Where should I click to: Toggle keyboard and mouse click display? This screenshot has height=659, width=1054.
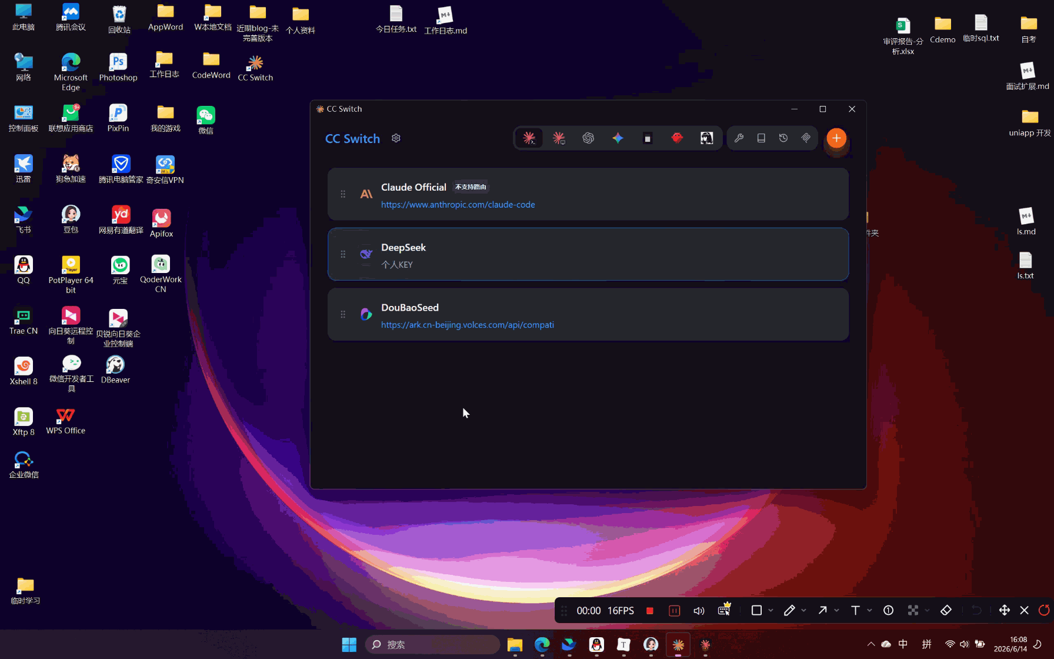(x=724, y=610)
